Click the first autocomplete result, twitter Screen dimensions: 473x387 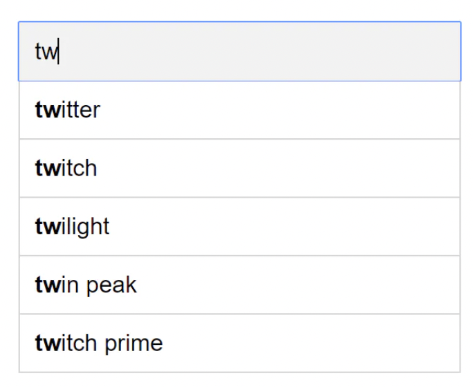pyautogui.click(x=239, y=110)
